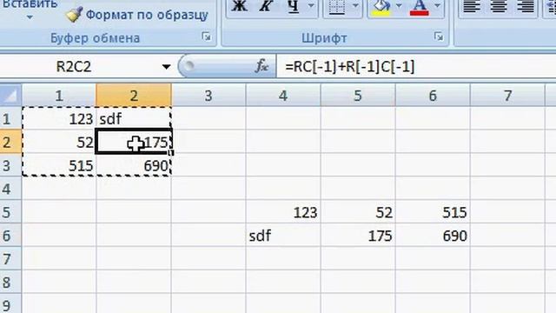This screenshot has width=556, height=313.
Task: Align text left icon
Action: coord(472,6)
